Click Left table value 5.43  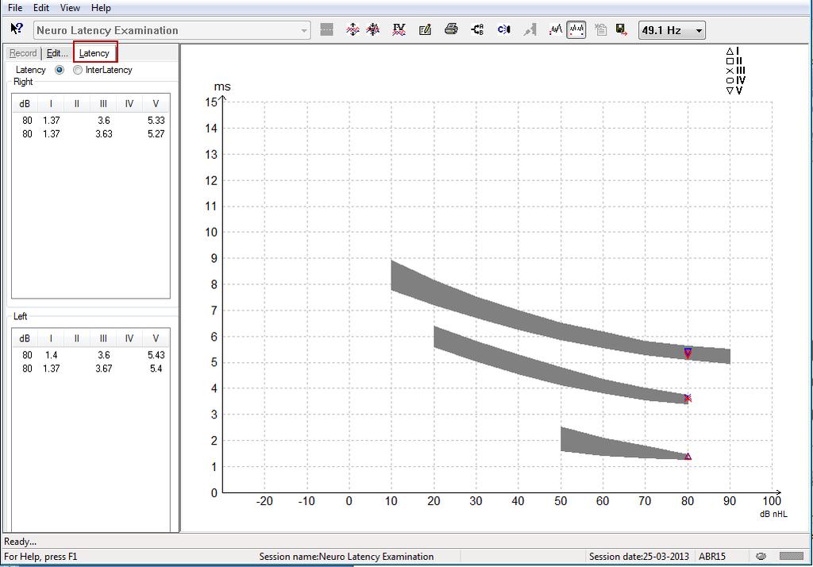(156, 355)
